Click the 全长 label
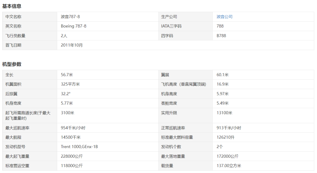This screenshot has height=173, width=317. coord(9,75)
